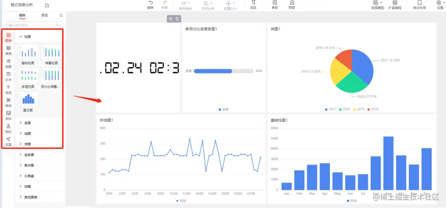Switch to the 组件 components tab

tap(22, 15)
